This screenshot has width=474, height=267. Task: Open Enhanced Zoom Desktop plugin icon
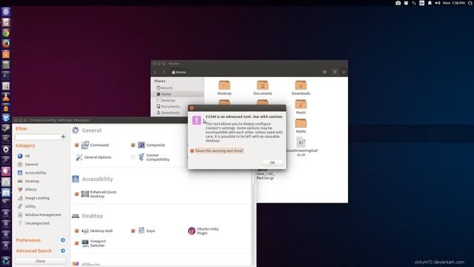pyautogui.click(x=85, y=194)
